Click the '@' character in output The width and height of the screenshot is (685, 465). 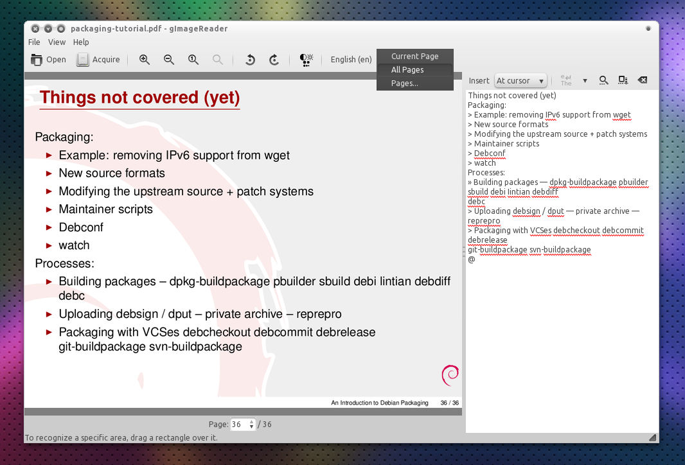(472, 259)
